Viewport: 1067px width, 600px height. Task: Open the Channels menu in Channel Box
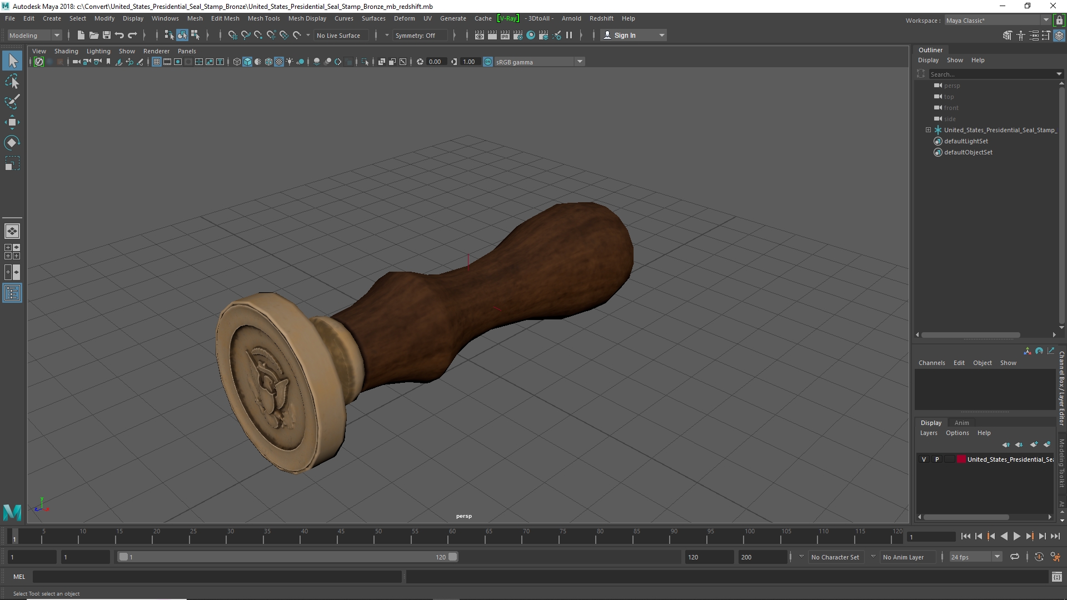(931, 363)
